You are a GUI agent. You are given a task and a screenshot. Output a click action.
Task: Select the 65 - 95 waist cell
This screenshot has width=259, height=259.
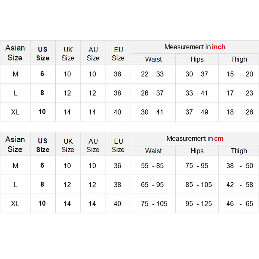[152, 185]
